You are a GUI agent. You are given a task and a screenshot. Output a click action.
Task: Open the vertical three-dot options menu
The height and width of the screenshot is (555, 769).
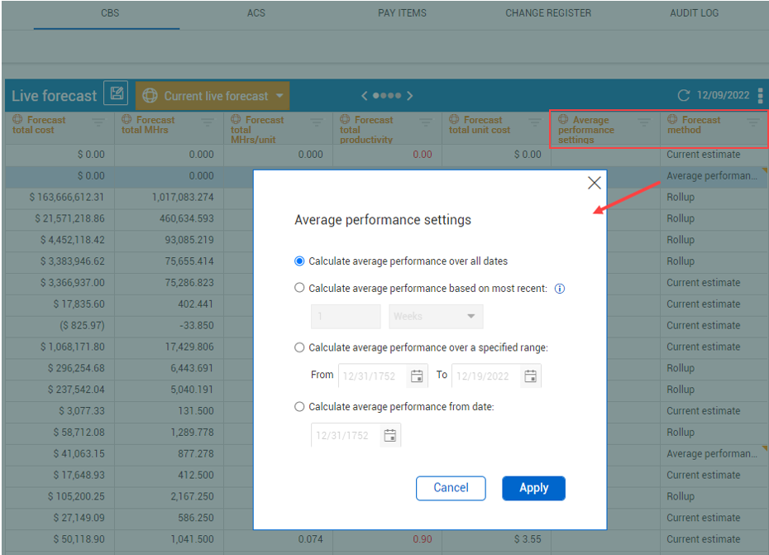(x=760, y=96)
